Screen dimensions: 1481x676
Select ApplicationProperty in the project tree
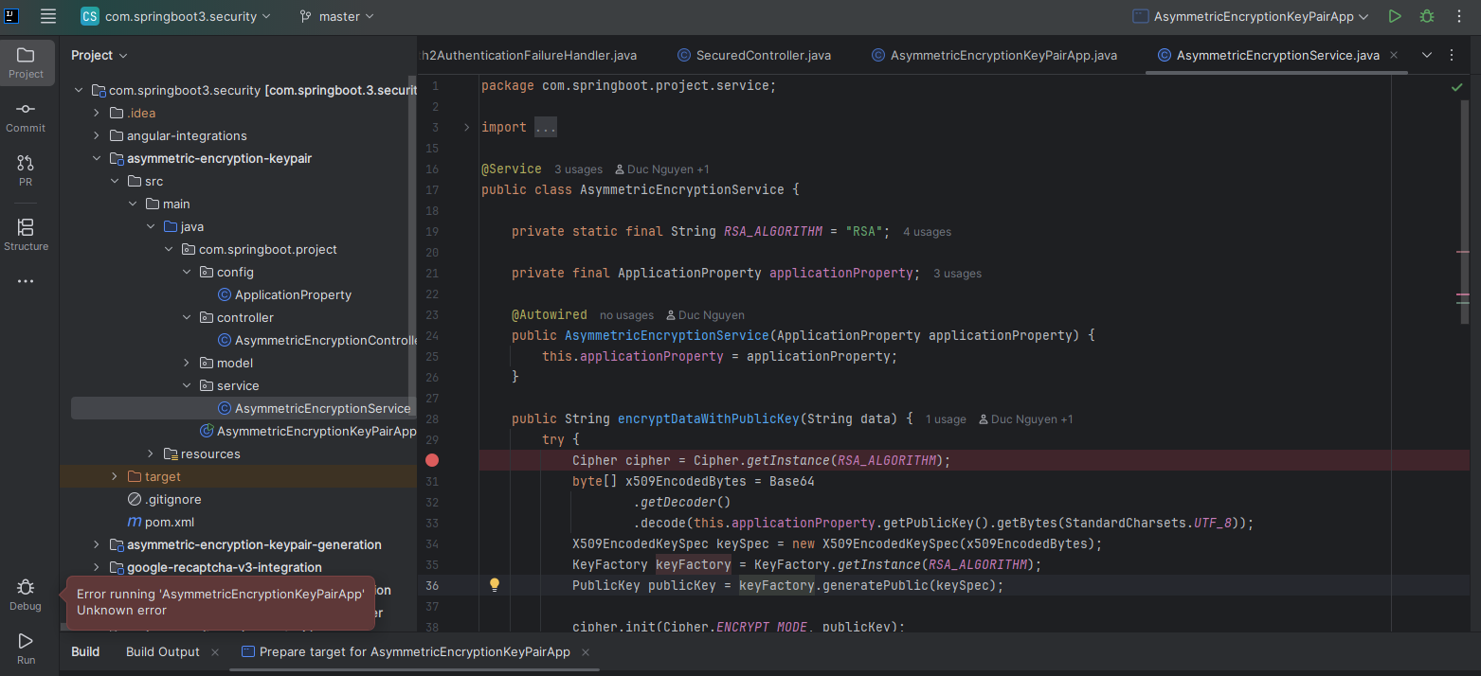[x=293, y=294]
